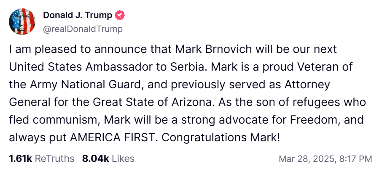This screenshot has height=169, width=382.
Task: Open the @realDonaldTrump handle link
Action: (83, 29)
